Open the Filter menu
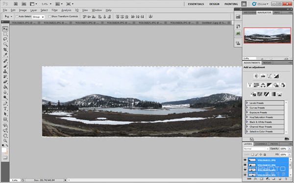Screen dimensions: 294x183 tap(54, 10)
